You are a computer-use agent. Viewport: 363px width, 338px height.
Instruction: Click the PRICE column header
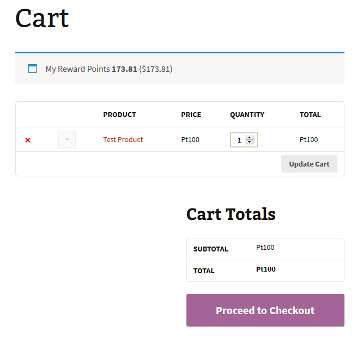click(x=191, y=114)
